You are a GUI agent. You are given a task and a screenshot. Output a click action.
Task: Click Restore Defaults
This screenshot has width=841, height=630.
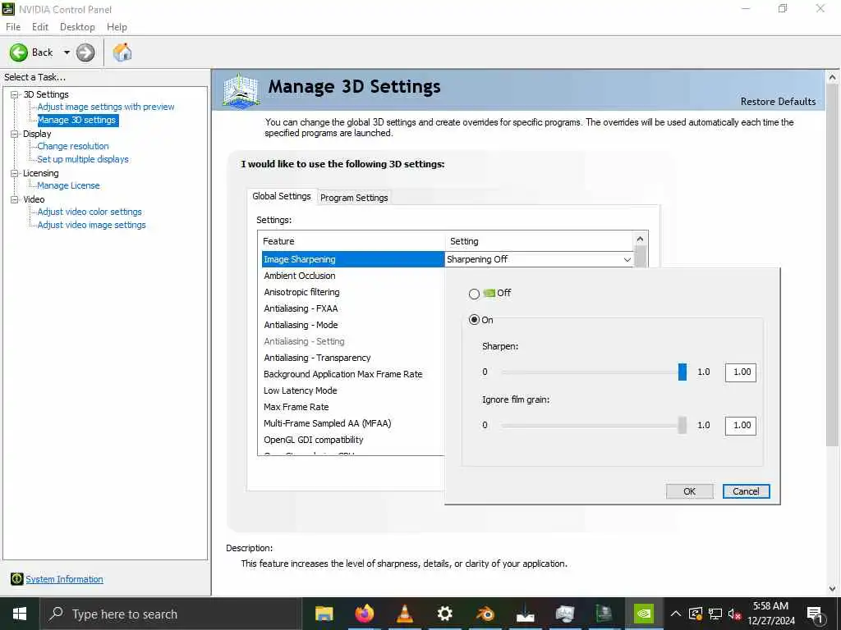(778, 101)
